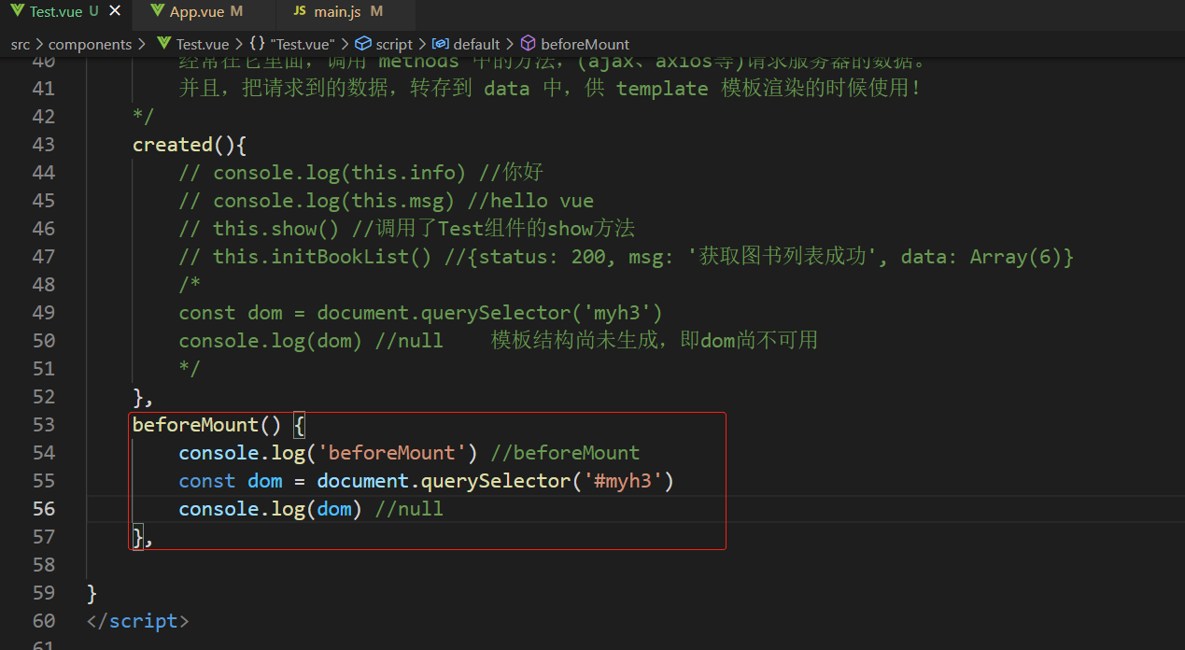Click the Vue icon of breadcrumb Test.vue
Viewport: 1185px width, 650px height.
[164, 44]
